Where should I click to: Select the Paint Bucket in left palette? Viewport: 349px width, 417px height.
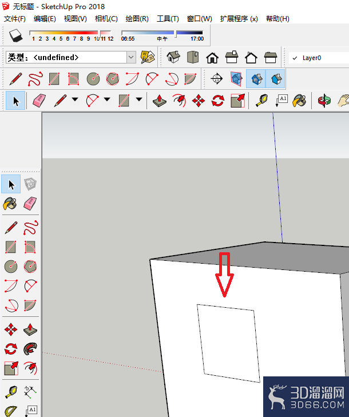(10, 204)
